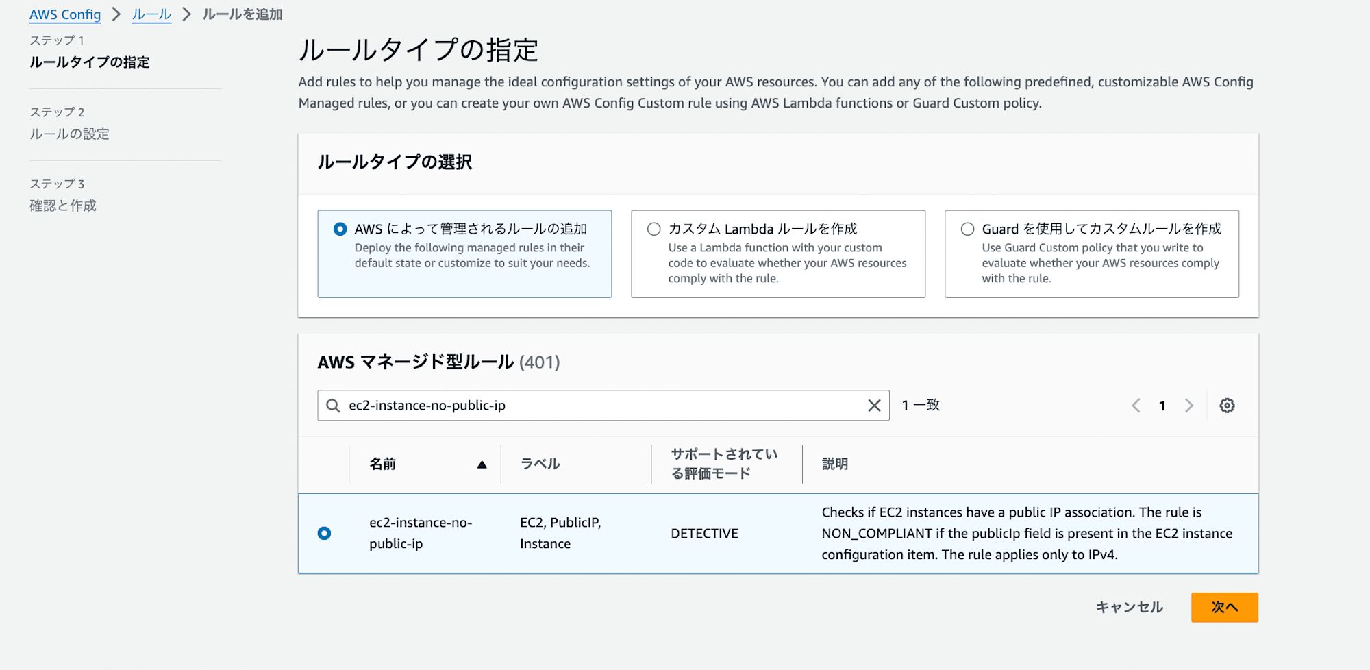Select AWS によって管理されるルールの追加 option
This screenshot has height=670, width=1370.
(x=464, y=253)
